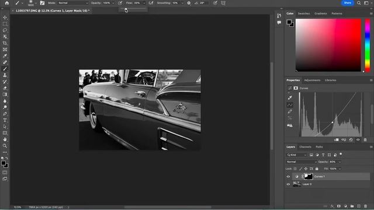Toggle clip adjustment to layer below

point(337,140)
